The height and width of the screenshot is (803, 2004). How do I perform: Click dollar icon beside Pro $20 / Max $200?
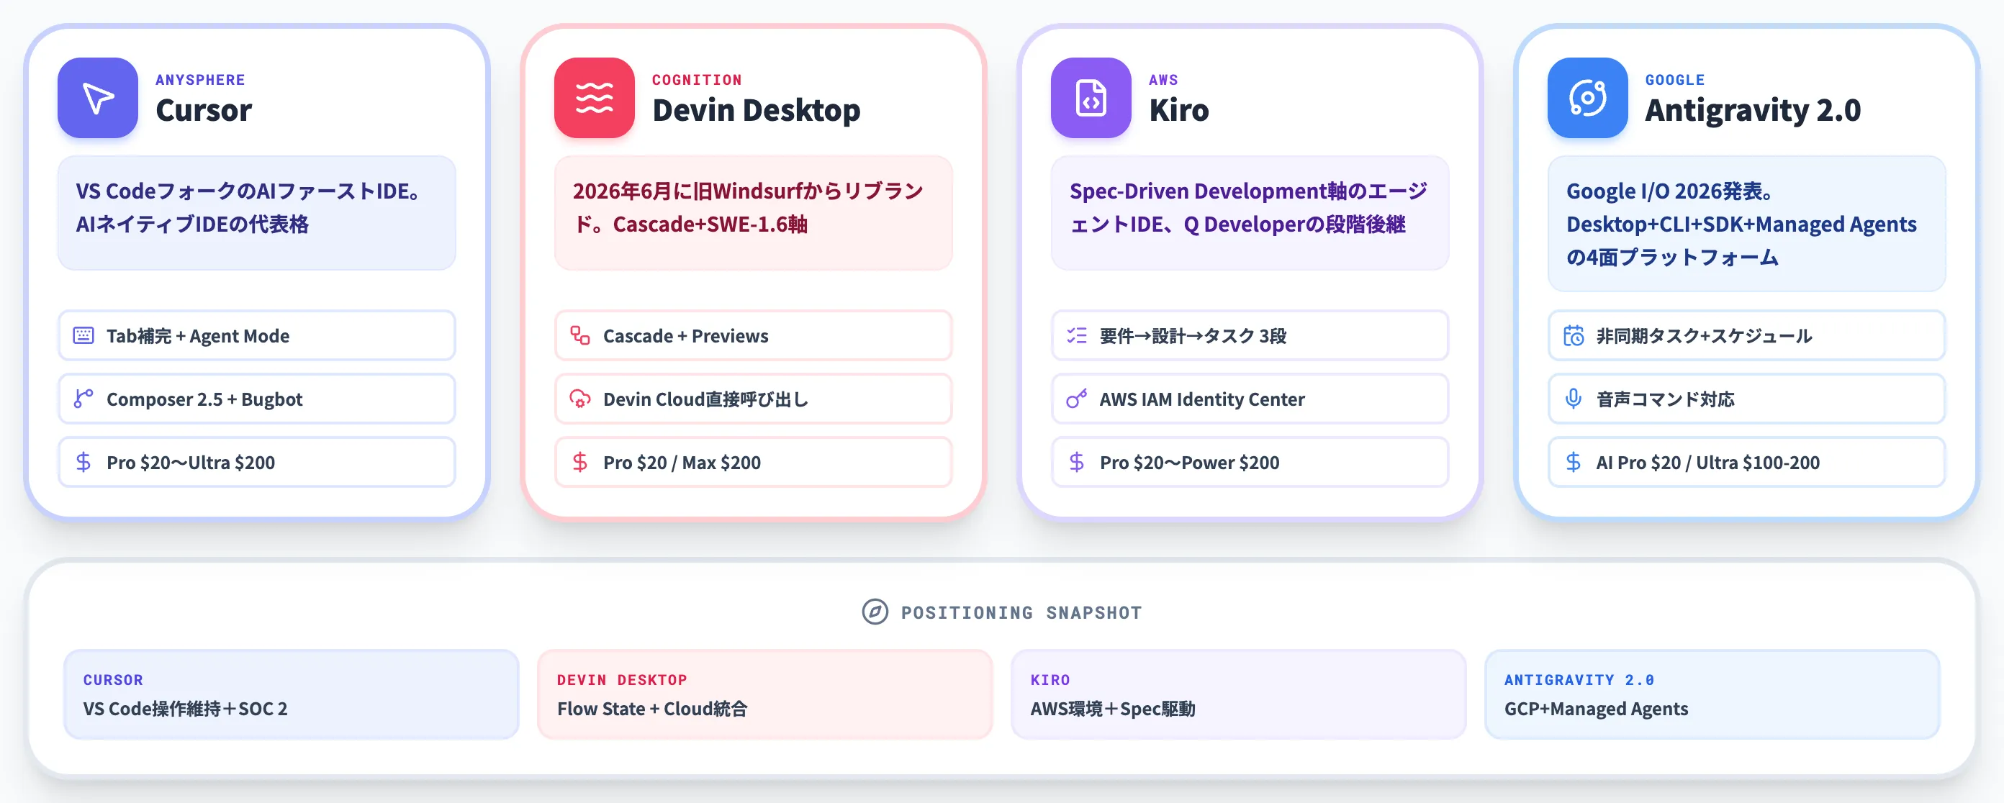(580, 463)
